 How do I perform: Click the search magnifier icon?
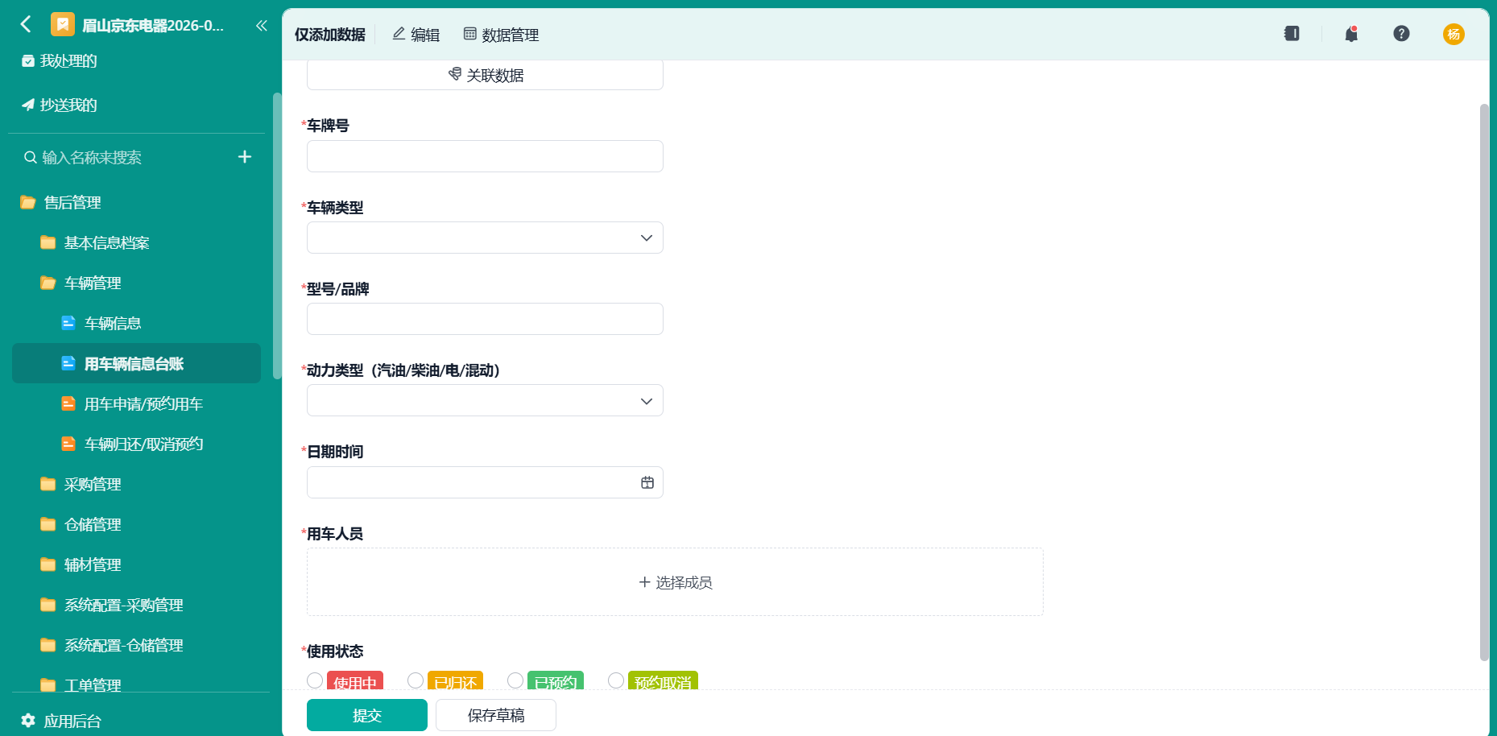[31, 157]
